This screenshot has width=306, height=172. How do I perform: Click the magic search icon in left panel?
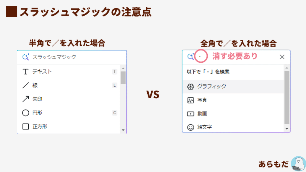(26, 57)
